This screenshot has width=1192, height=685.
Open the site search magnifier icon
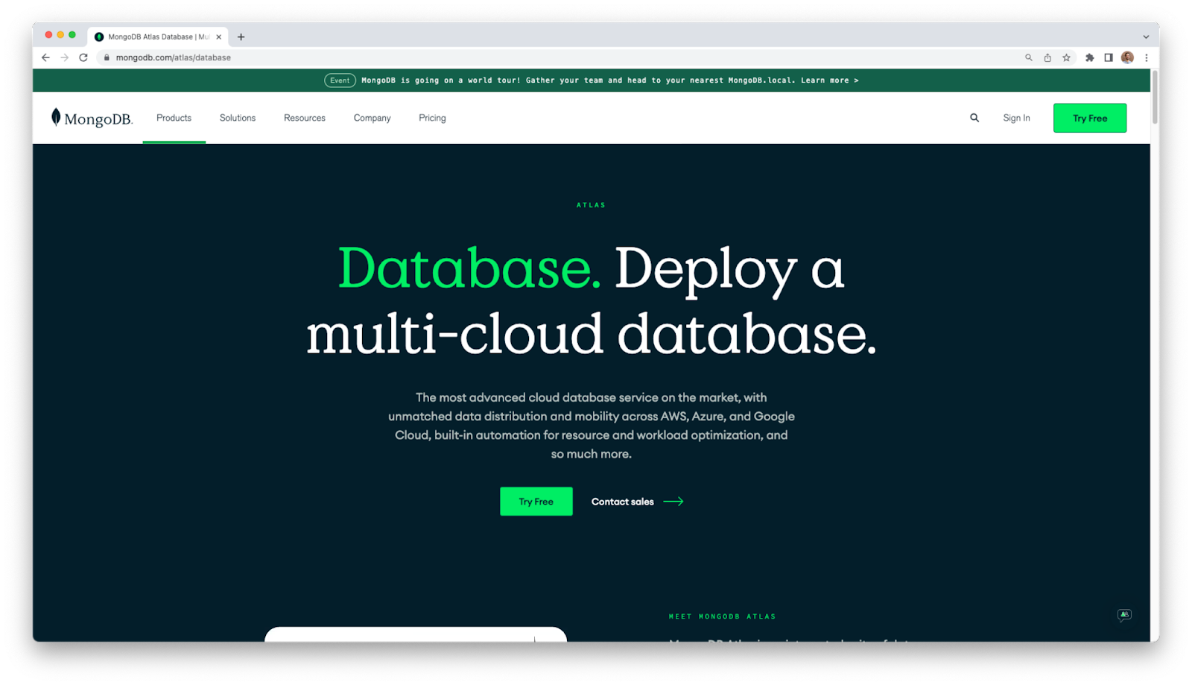[x=974, y=118]
